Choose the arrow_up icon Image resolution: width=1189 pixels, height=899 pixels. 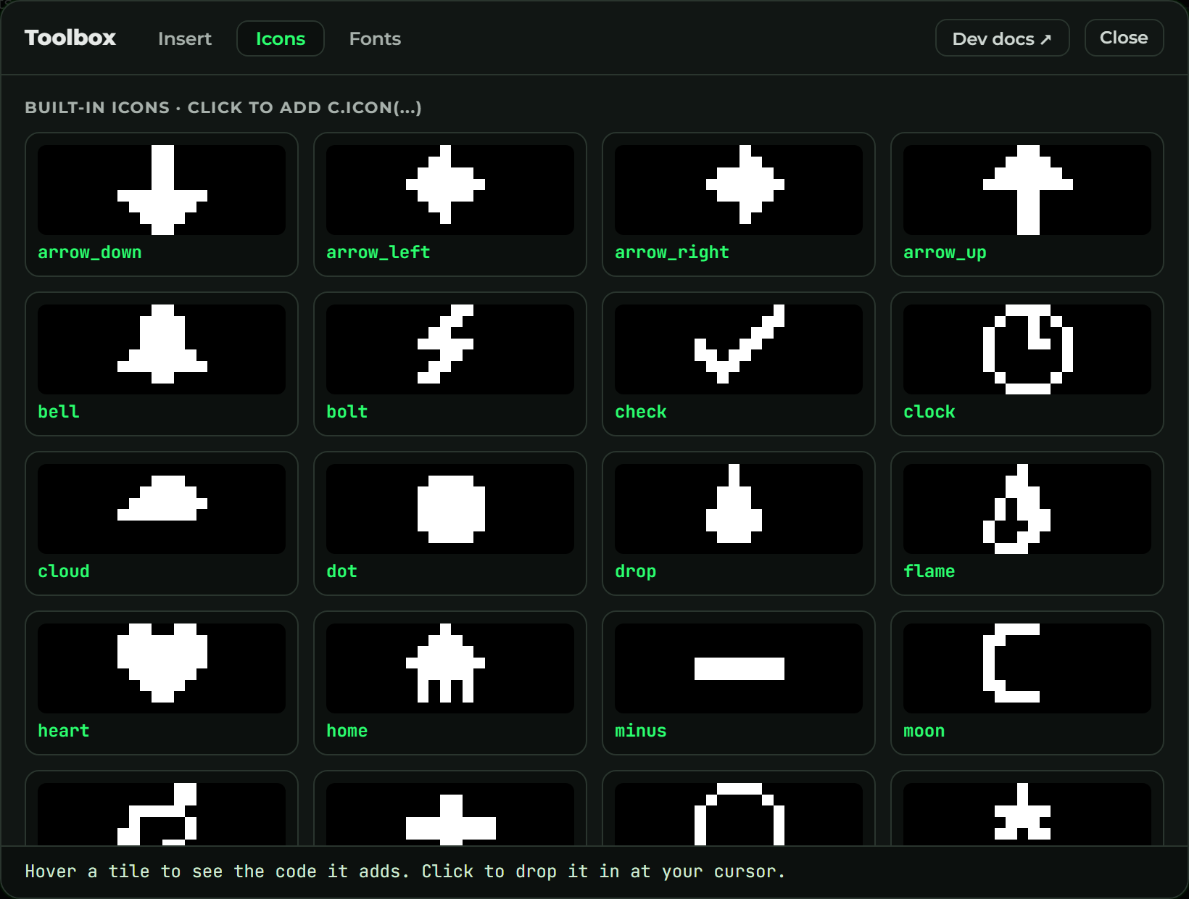(1027, 204)
